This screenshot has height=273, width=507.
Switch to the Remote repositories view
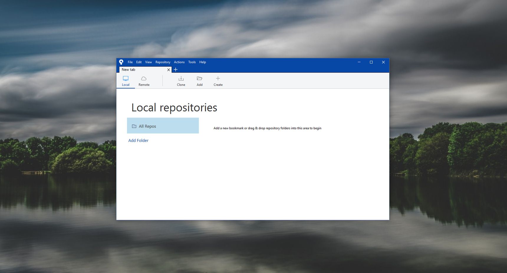(144, 81)
